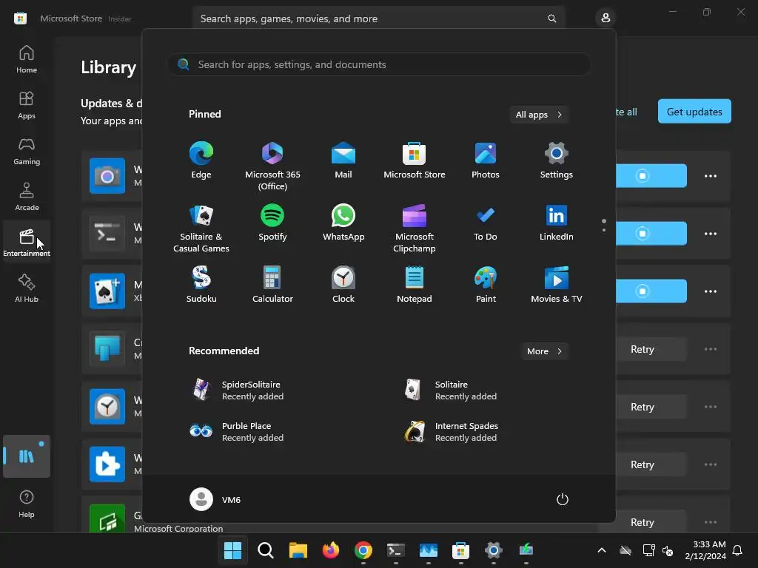
Task: Open the Library sidebar icon
Action: coord(27,456)
